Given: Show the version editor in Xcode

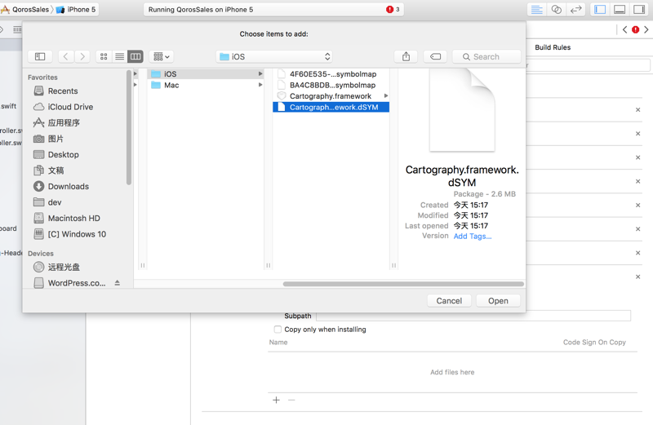Looking at the screenshot, I should tap(576, 10).
